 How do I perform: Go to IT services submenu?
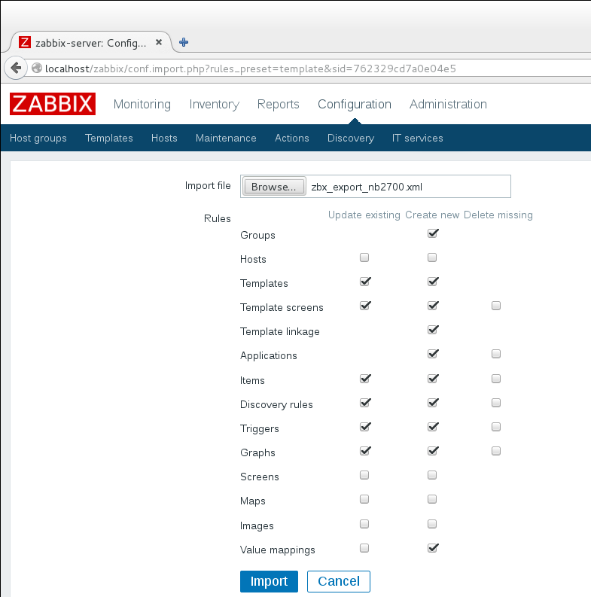[x=417, y=138]
